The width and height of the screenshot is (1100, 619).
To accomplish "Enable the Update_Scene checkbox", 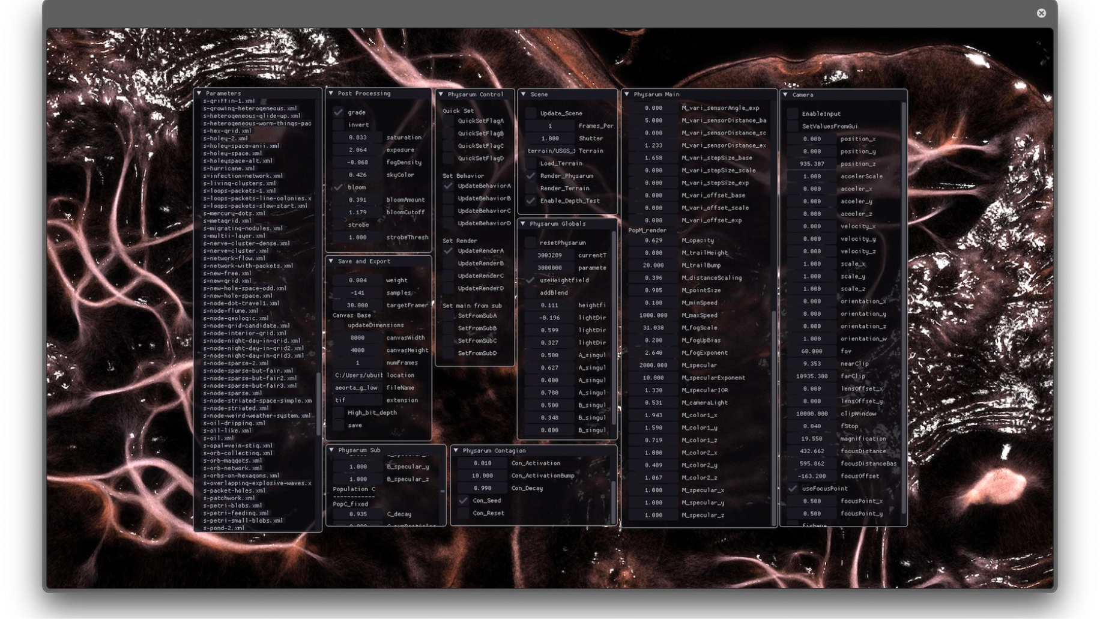I will [x=531, y=113].
